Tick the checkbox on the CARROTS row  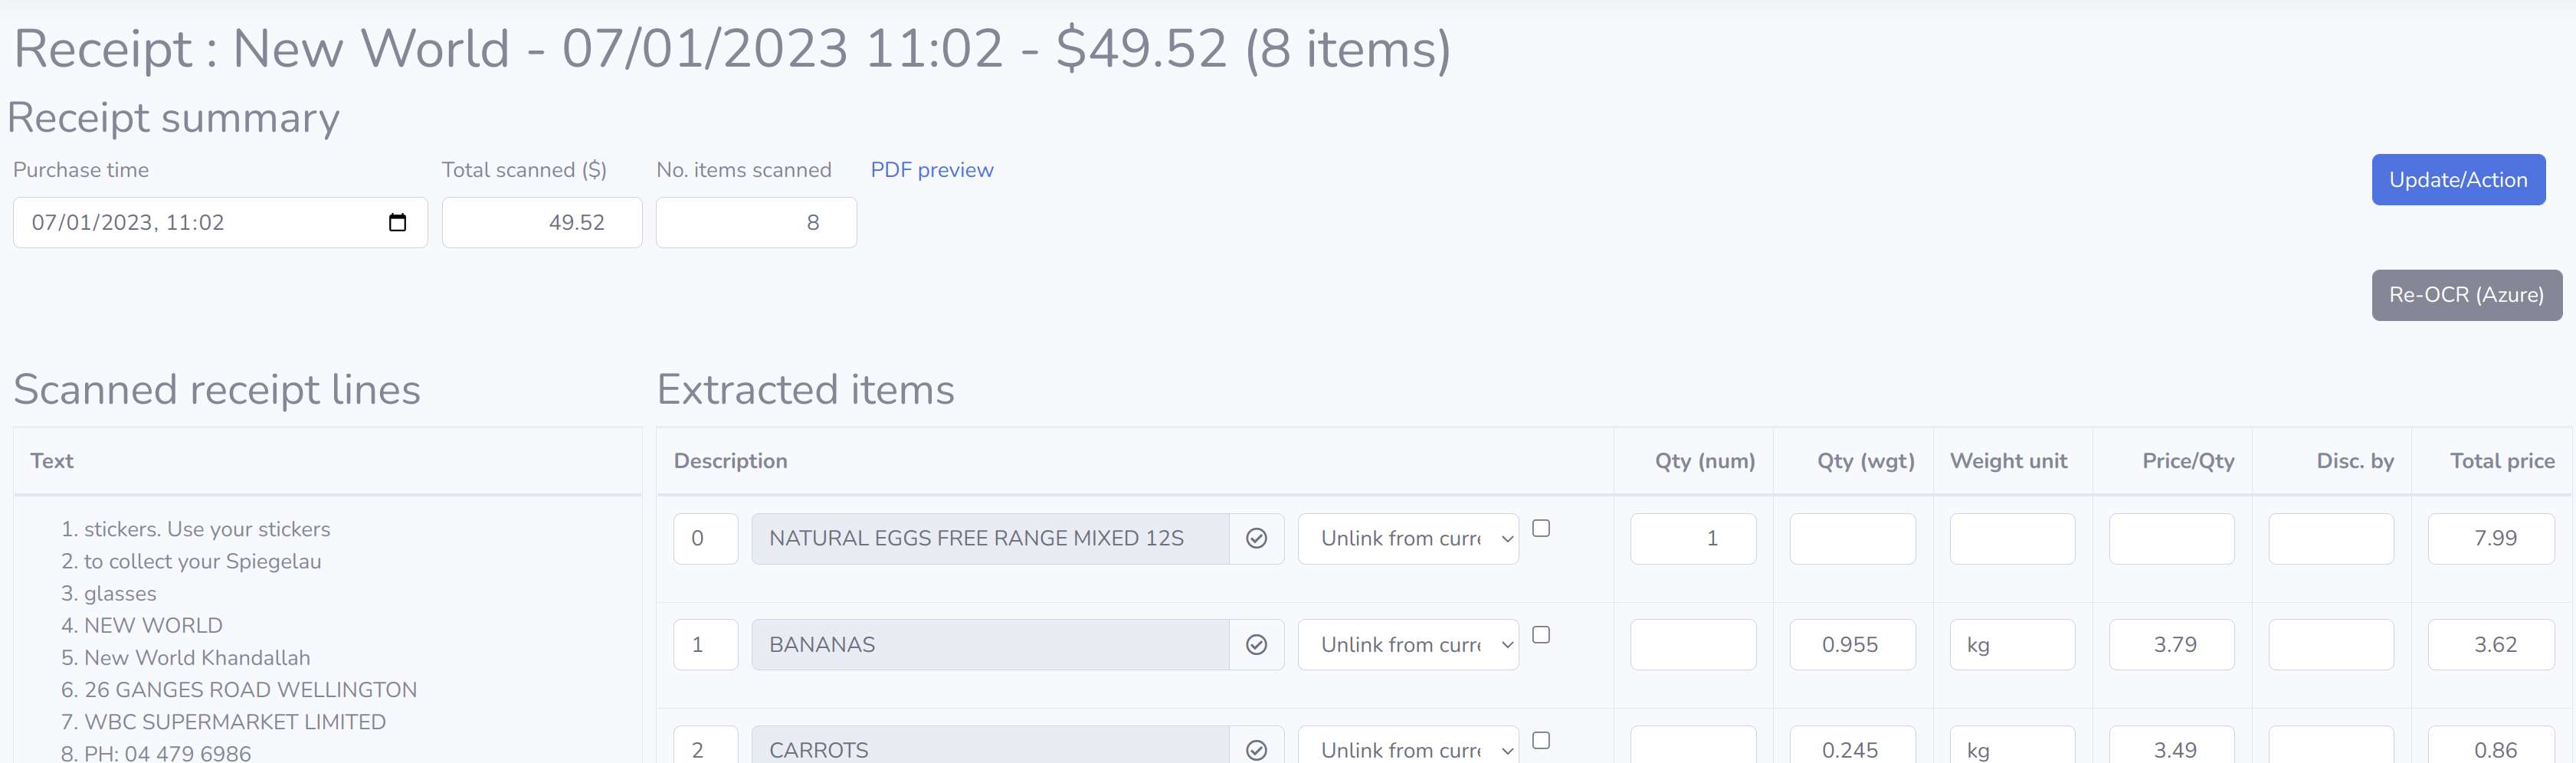coord(1541,741)
